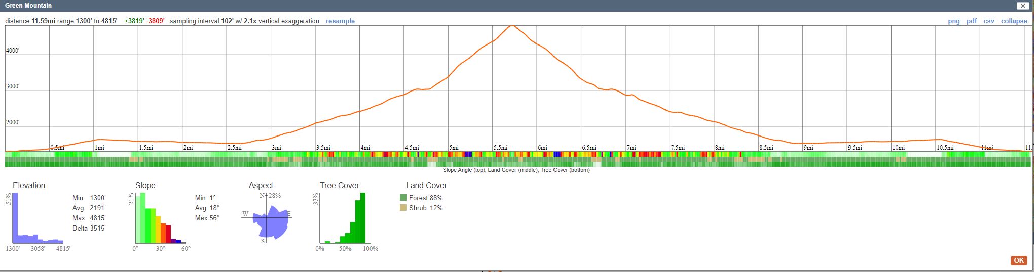1034x272 pixels.
Task: Download the profile as pdf
Action: click(971, 21)
